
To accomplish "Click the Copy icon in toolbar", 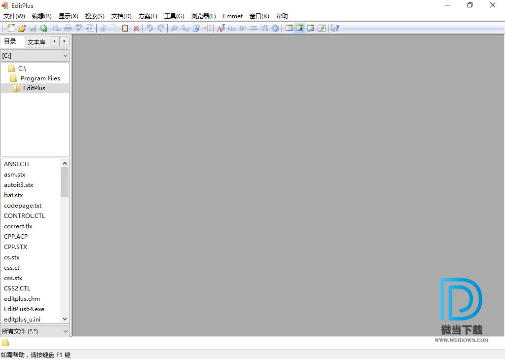I will tap(114, 28).
